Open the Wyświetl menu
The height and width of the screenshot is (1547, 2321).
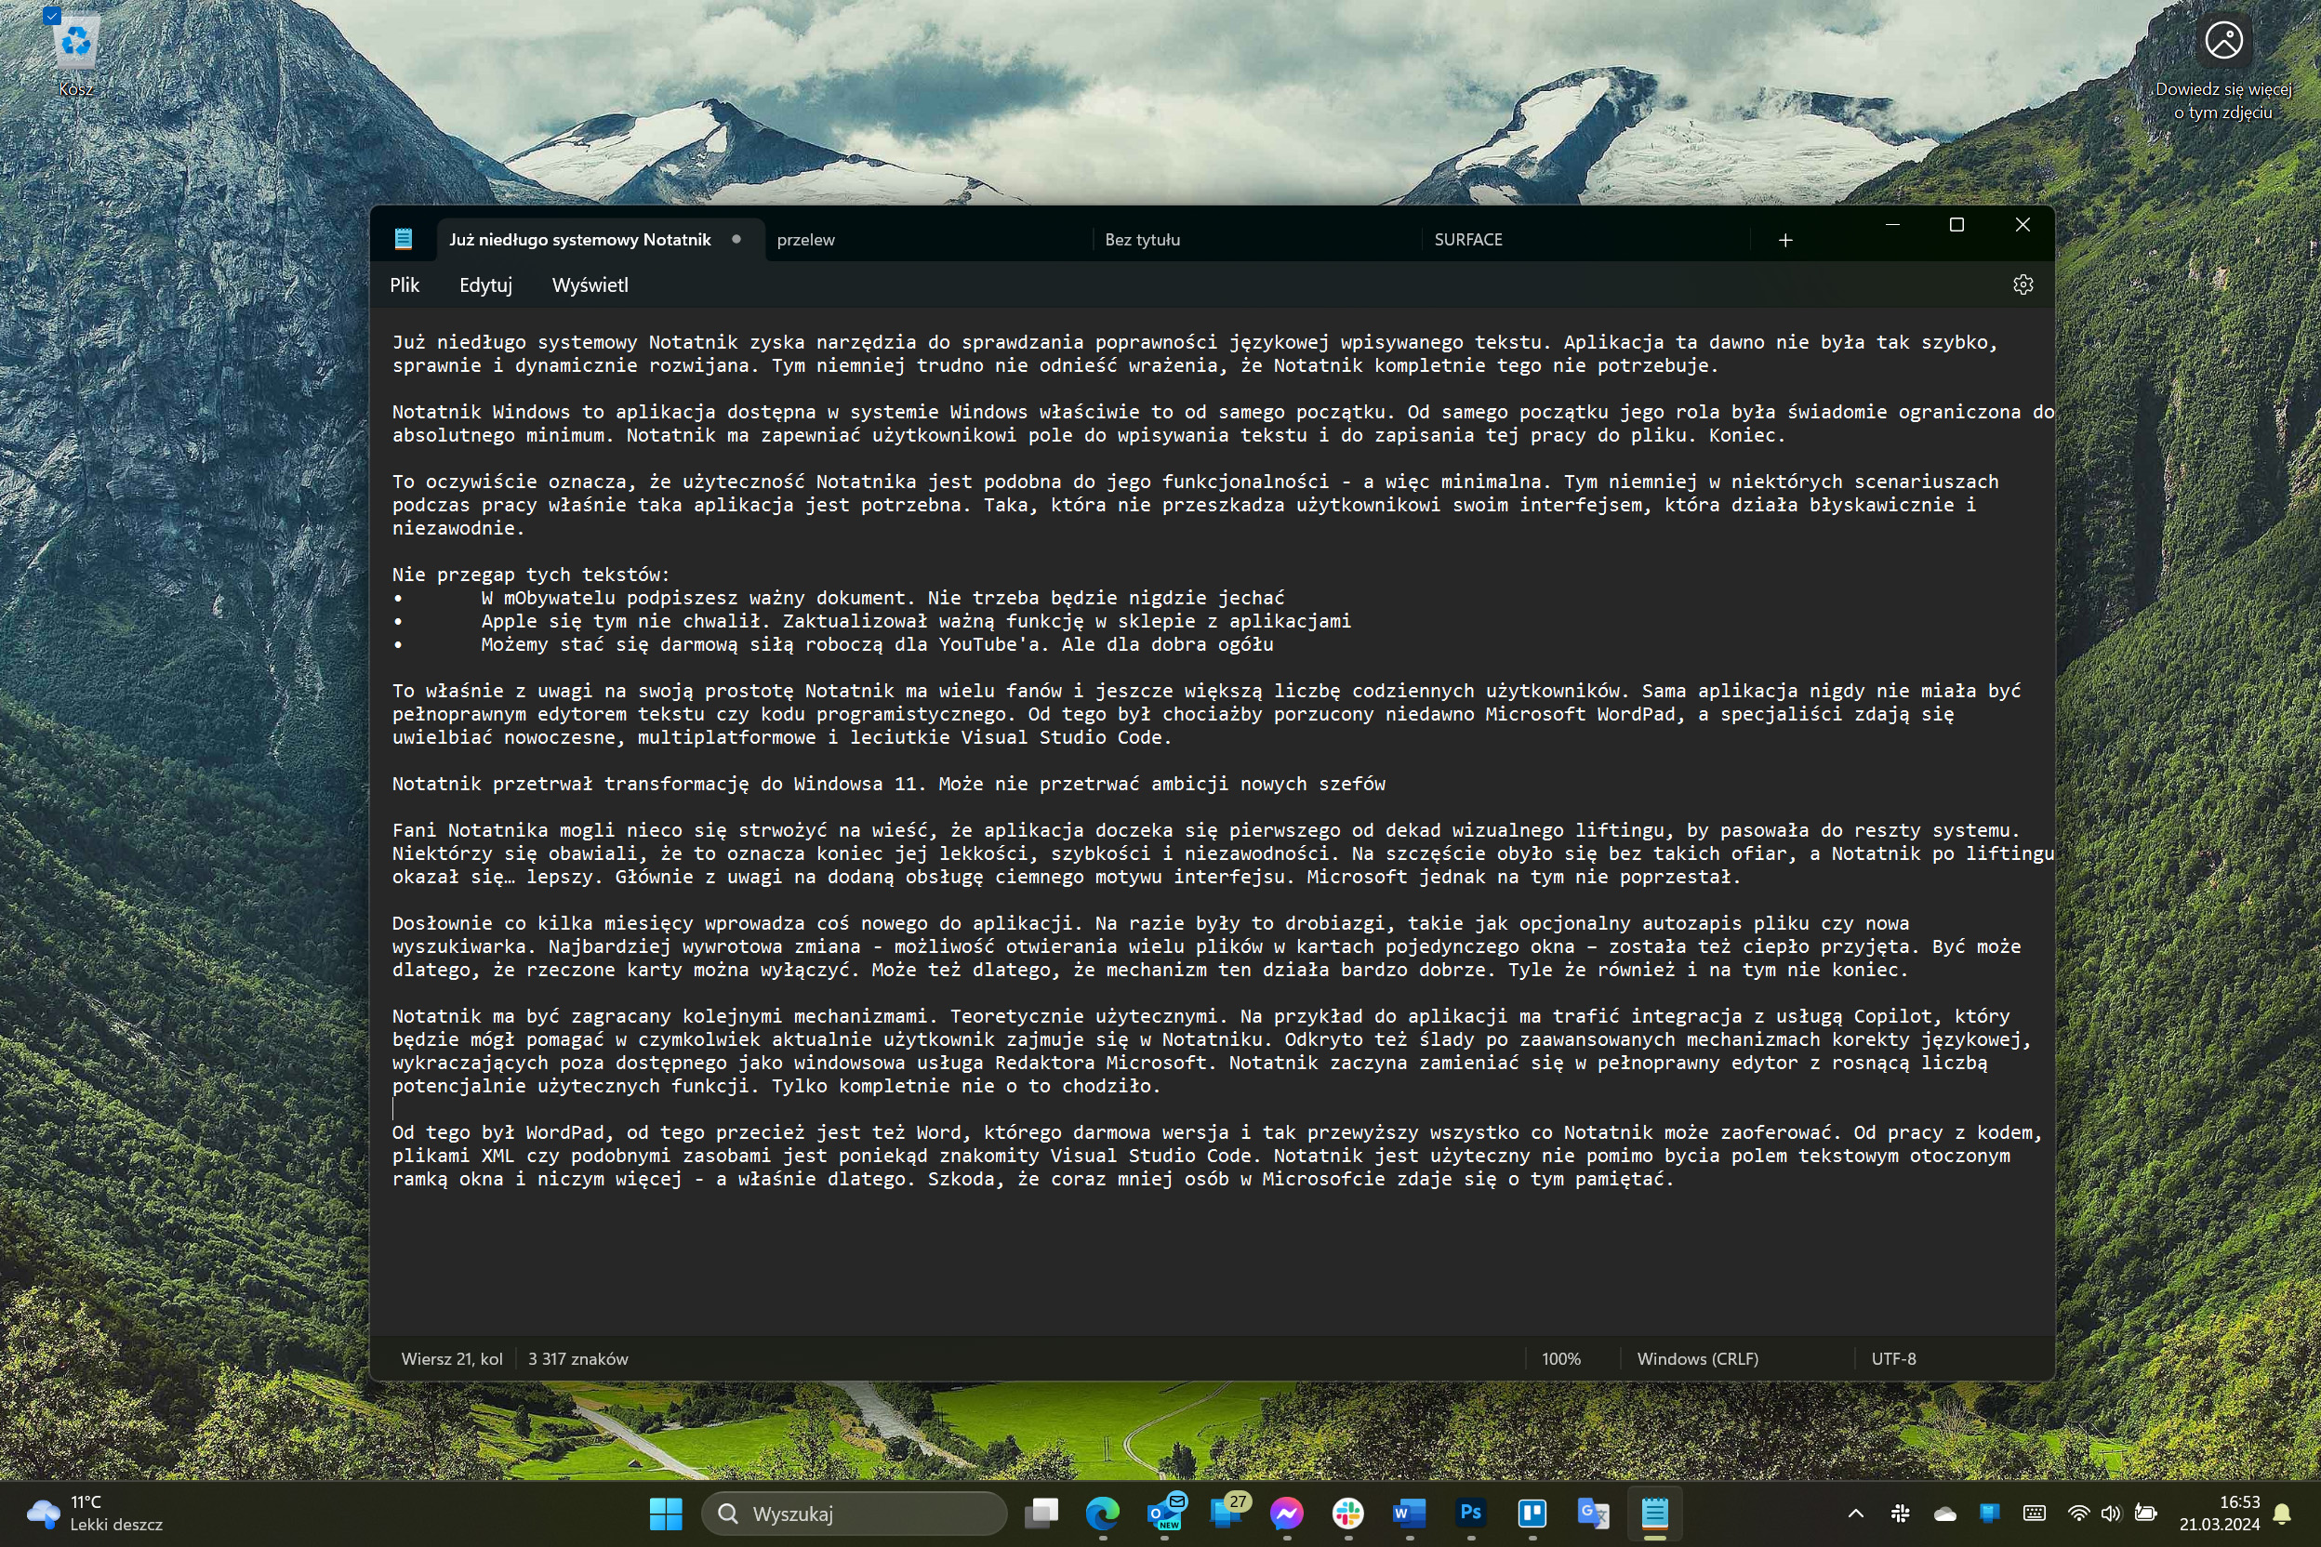point(590,285)
